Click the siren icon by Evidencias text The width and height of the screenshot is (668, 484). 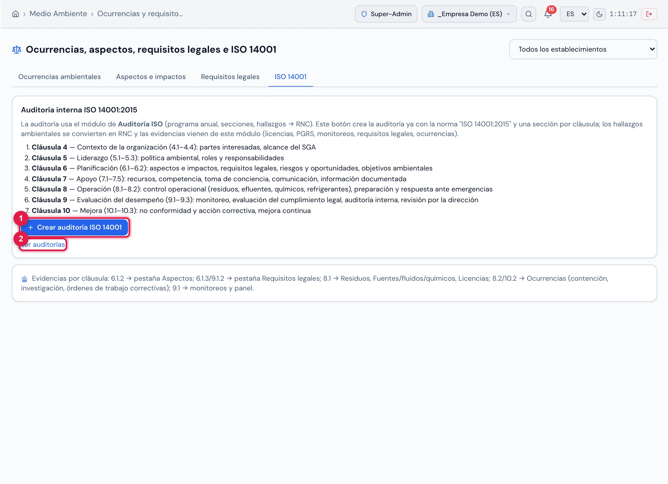point(24,279)
